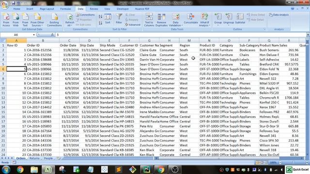Adjust the zoom slider
The height and width of the screenshot is (174, 310).
click(294, 162)
